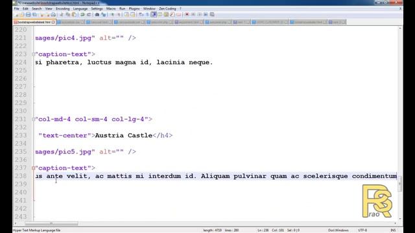This screenshot has height=233, width=415.
Task: Save the current recorded macro icon
Action: (212, 14)
